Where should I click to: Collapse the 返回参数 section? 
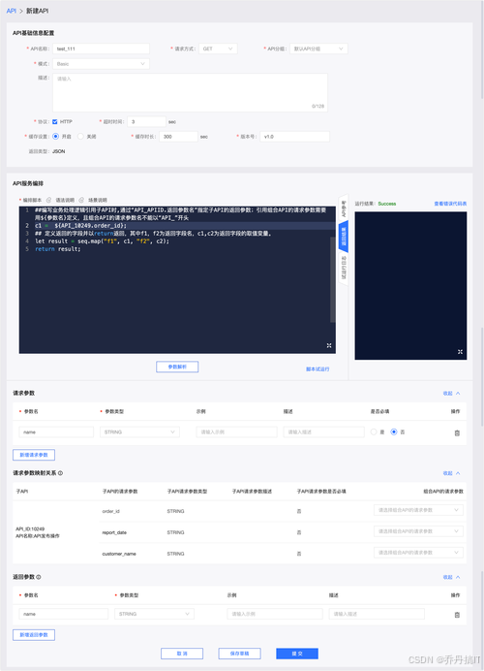click(x=451, y=577)
